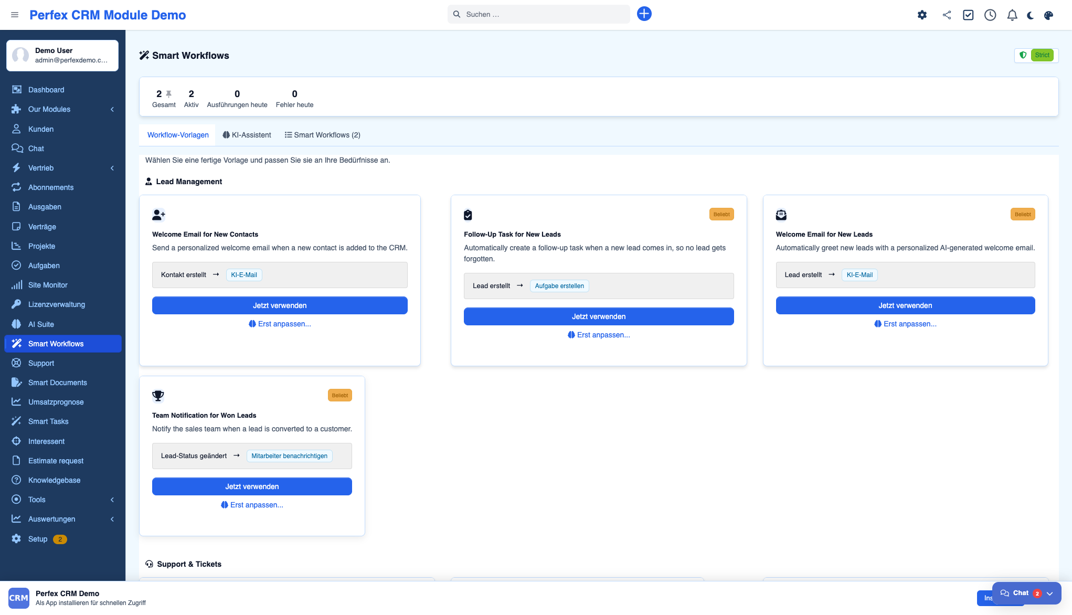Use the Follow-Up Task template now
The width and height of the screenshot is (1072, 615).
click(598, 316)
